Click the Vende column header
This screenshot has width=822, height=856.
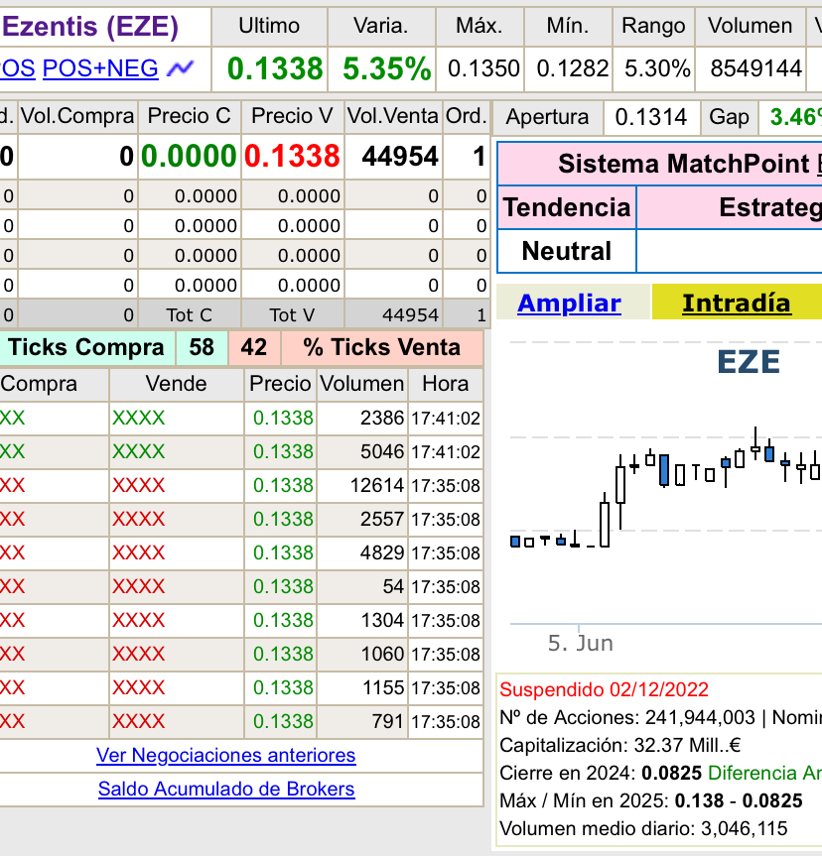point(176,384)
